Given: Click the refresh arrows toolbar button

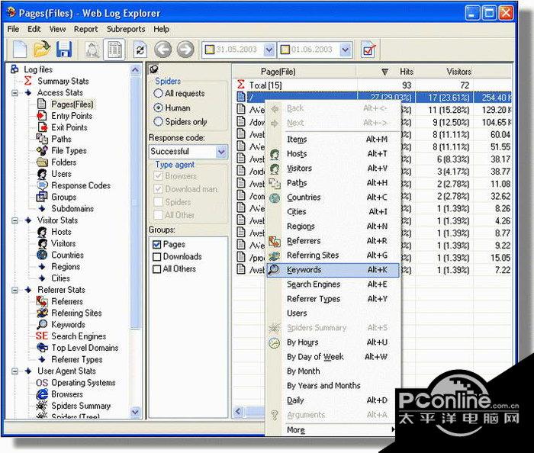Looking at the screenshot, I should 140,50.
